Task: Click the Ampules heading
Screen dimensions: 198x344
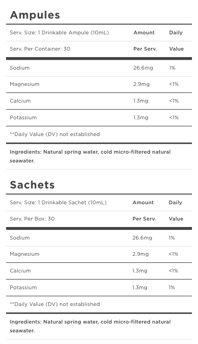Action: tap(35, 15)
